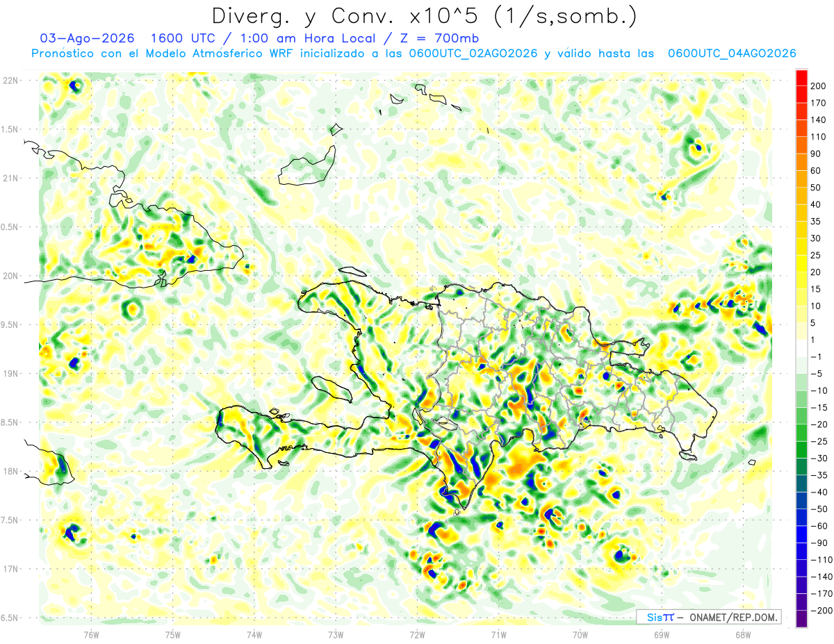Click the "0600UTC_04AGO2026" valid-until time
834x644 pixels.
pyautogui.click(x=732, y=53)
